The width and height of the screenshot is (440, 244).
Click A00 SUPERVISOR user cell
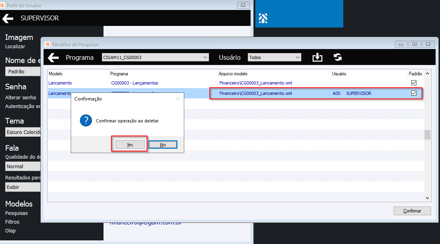pos(352,93)
